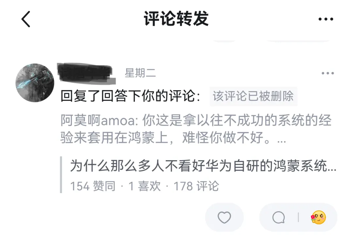Tap the divider between reply and emoji

click(298, 217)
